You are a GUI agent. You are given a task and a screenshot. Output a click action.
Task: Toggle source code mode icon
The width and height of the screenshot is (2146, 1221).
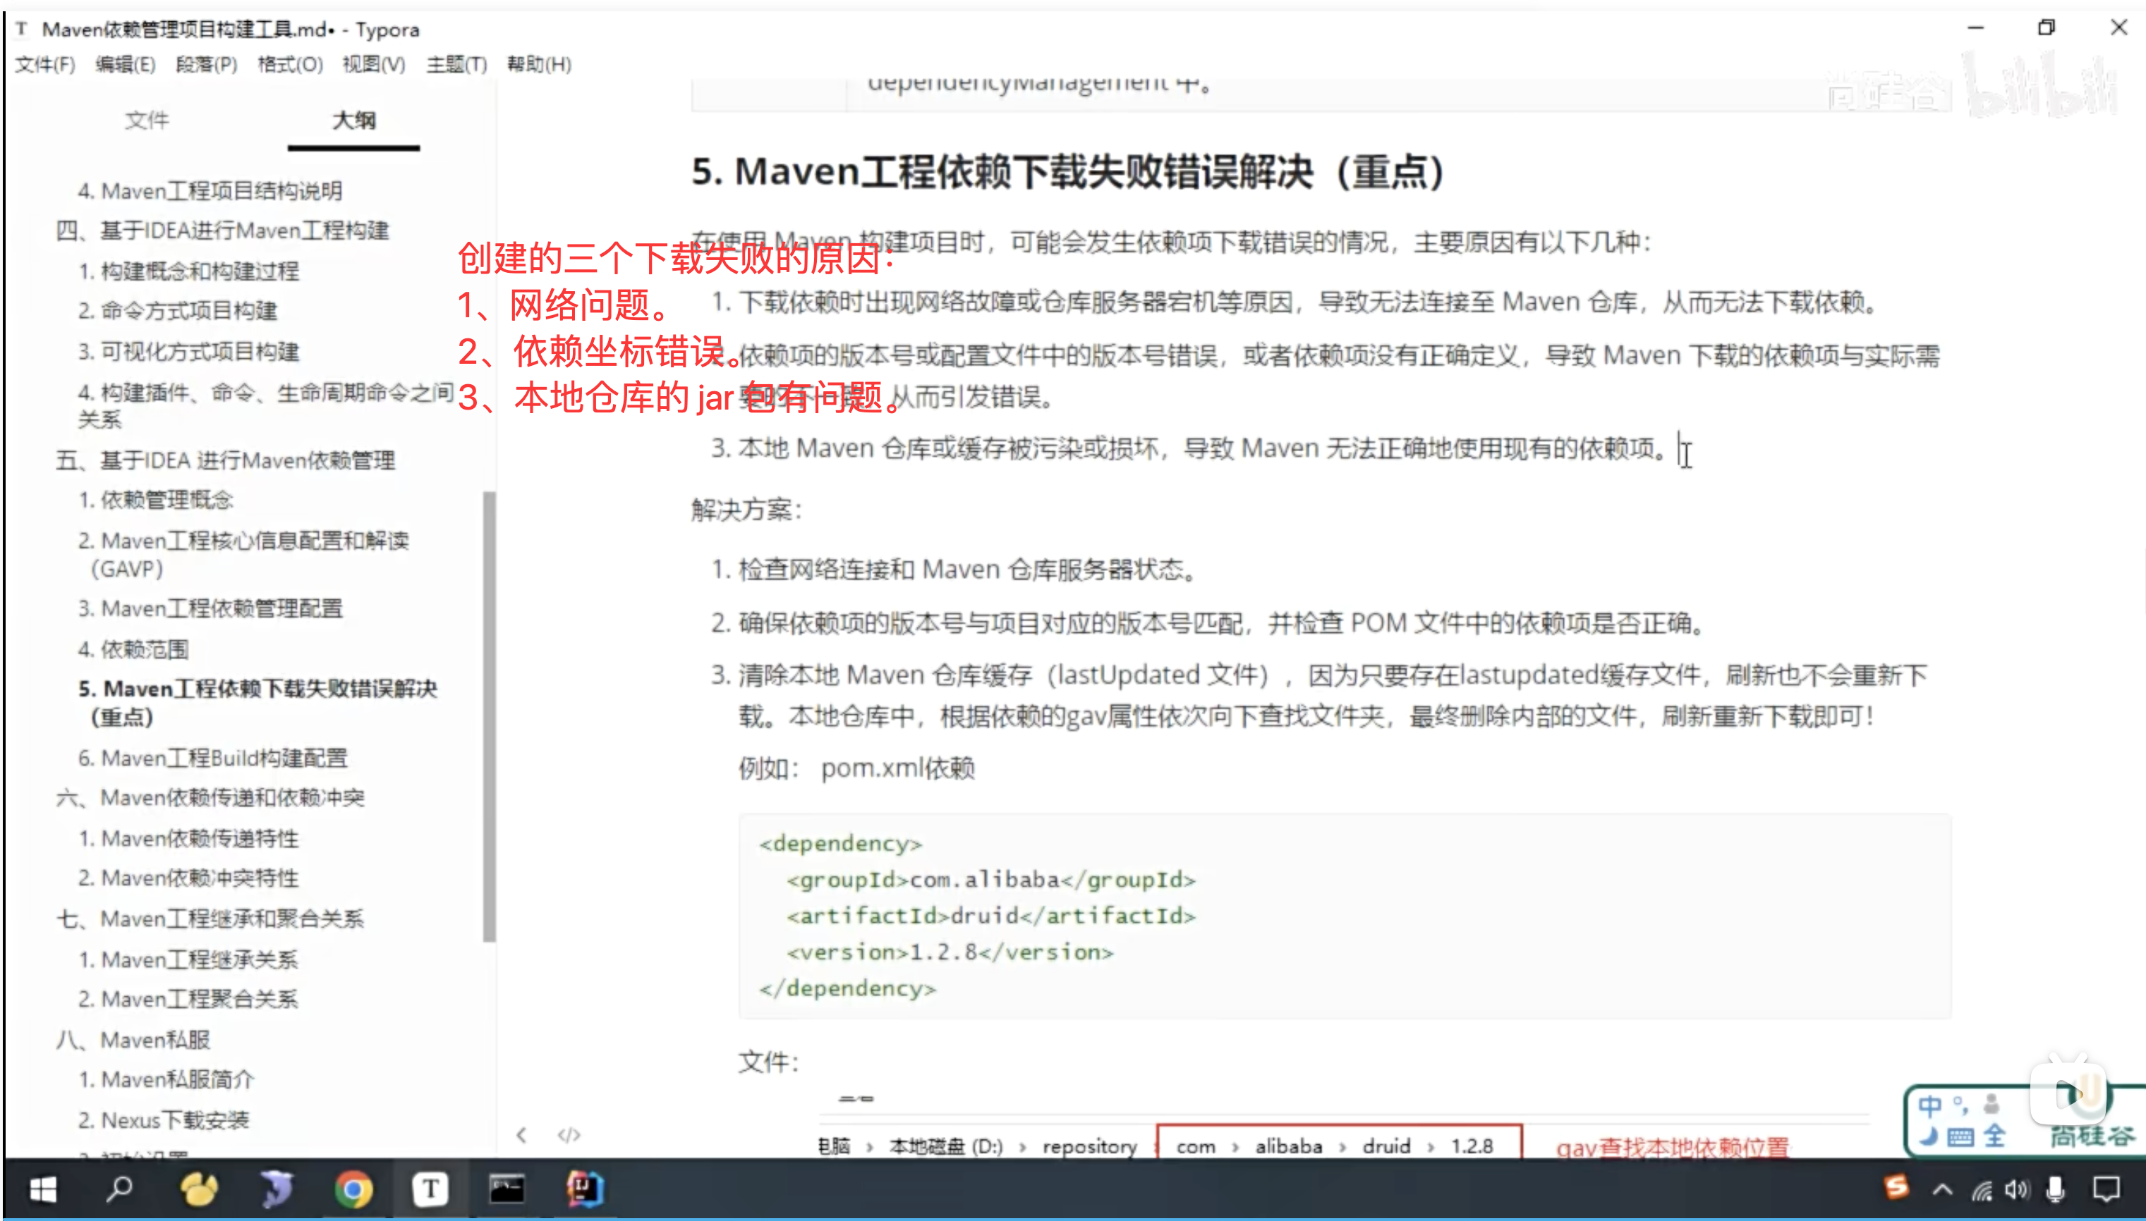pos(568,1134)
